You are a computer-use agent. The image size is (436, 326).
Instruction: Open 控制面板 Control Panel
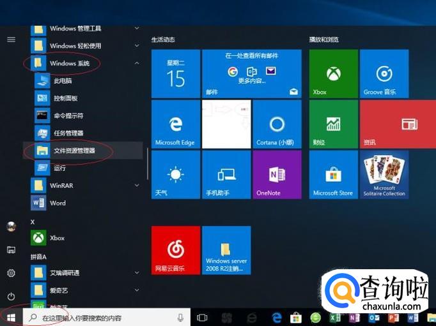coord(83,98)
